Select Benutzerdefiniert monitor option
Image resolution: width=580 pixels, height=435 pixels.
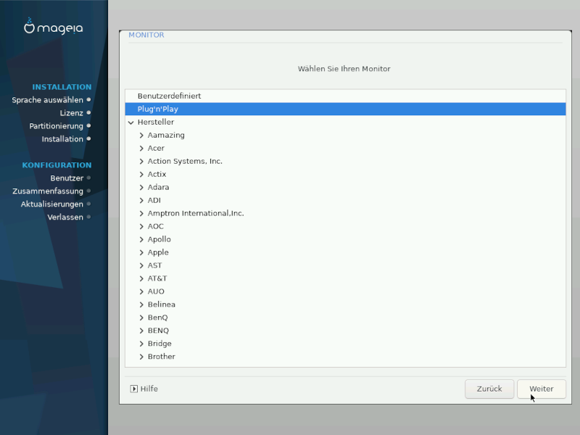[x=169, y=96]
